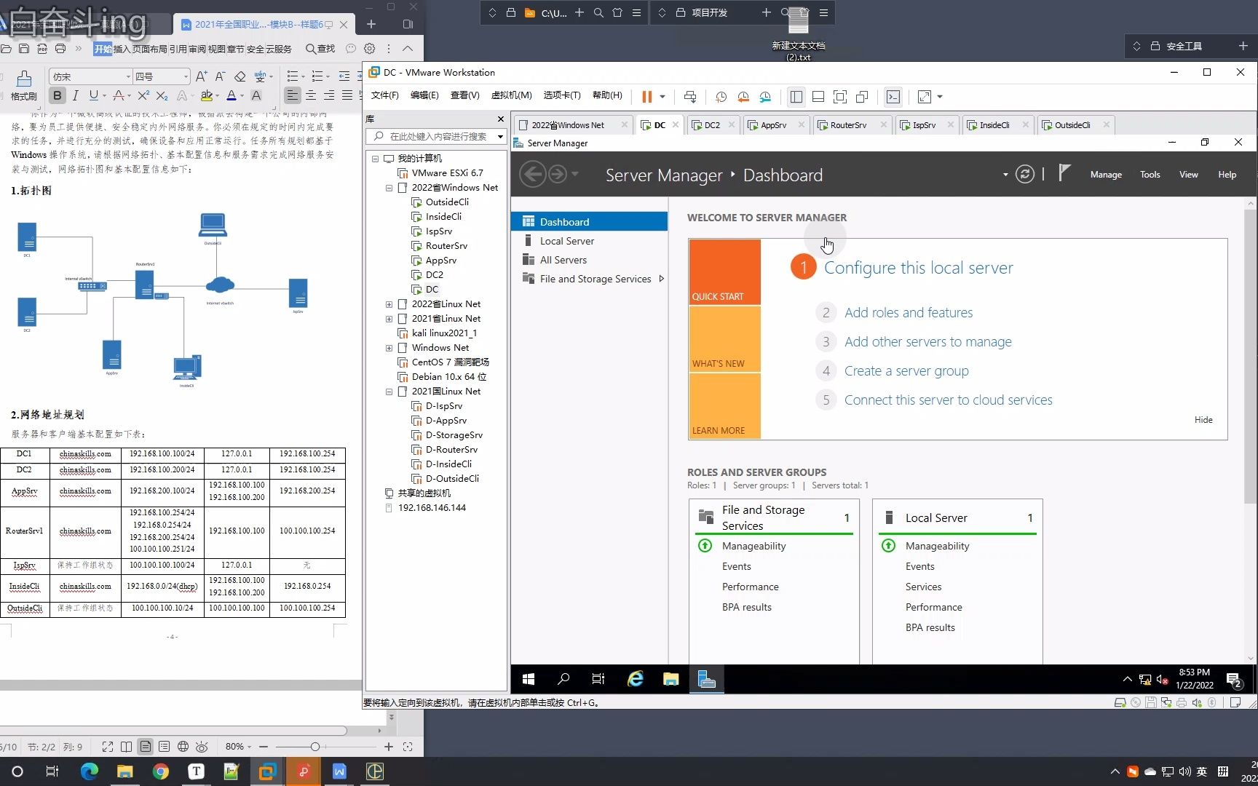Refresh the Server Manager dashboard
This screenshot has width=1258, height=786.
[1024, 175]
